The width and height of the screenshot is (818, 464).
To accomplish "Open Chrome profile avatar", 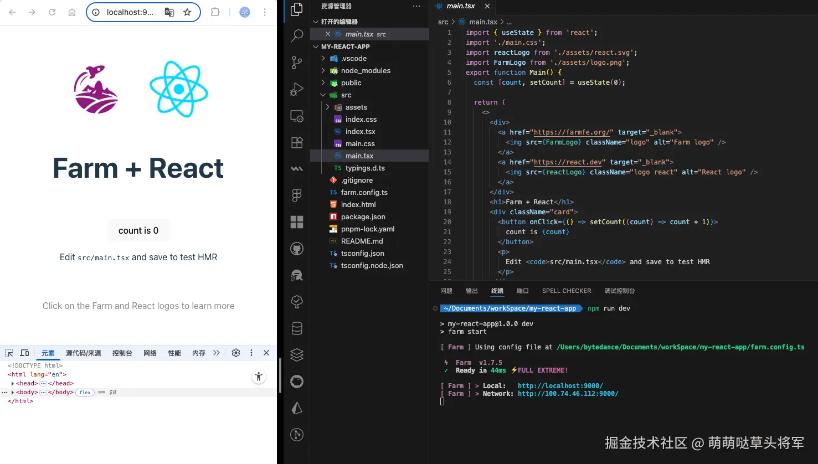I will [245, 12].
